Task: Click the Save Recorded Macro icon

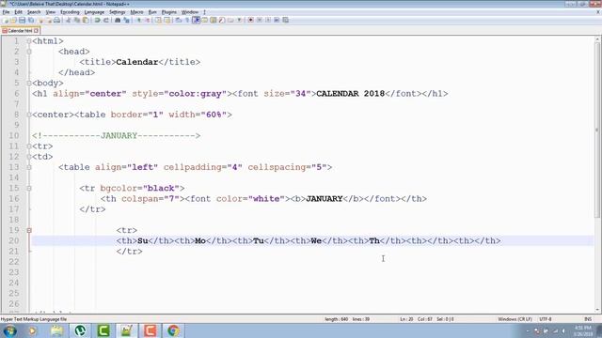Action: click(285, 20)
